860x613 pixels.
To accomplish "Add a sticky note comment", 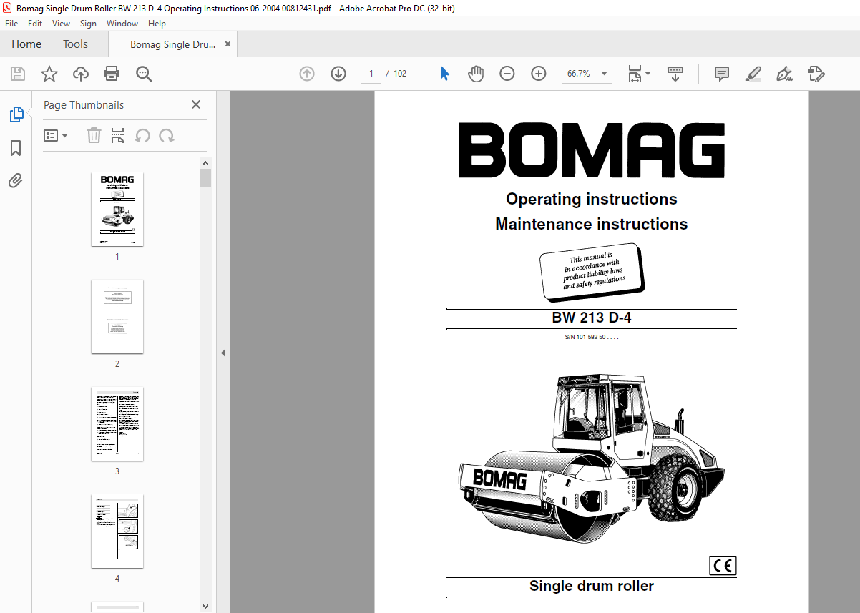I will [x=722, y=74].
